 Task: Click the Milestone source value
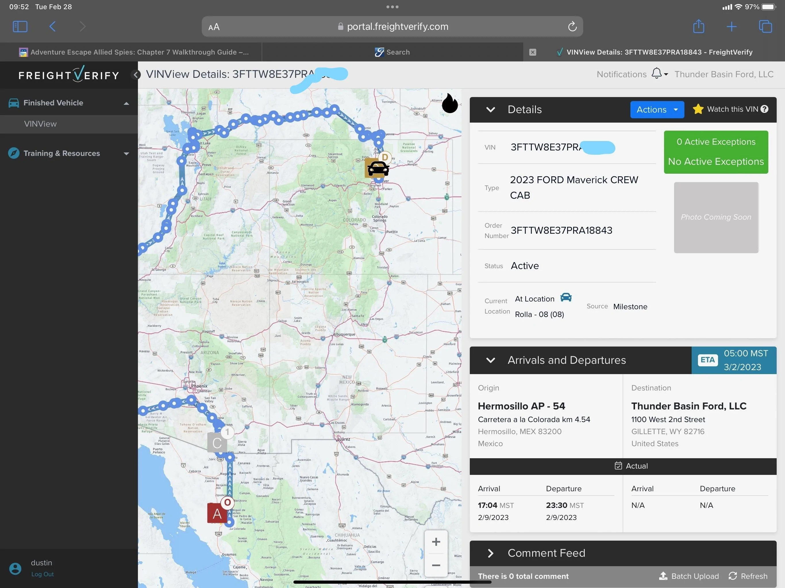pyautogui.click(x=630, y=307)
